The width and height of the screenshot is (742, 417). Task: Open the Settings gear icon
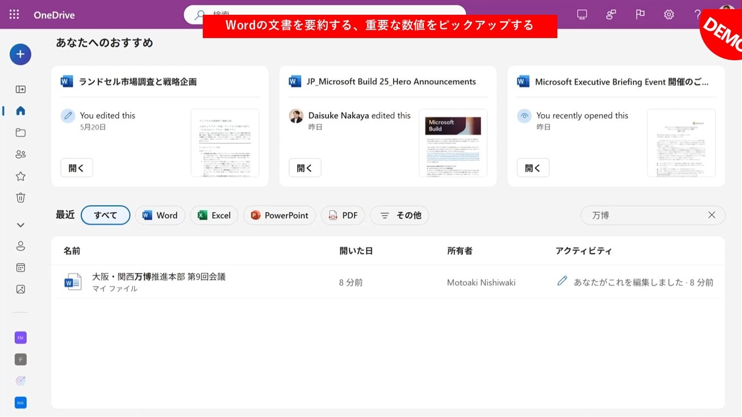(x=669, y=15)
